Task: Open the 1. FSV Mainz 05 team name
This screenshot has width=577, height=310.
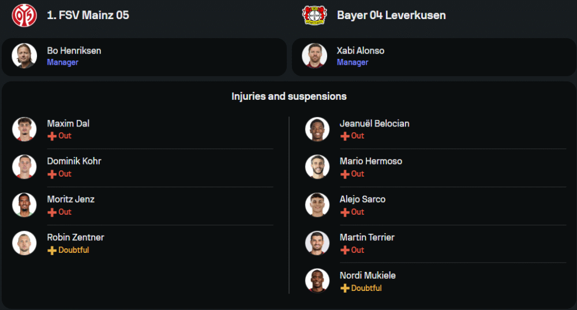Action: tap(88, 16)
